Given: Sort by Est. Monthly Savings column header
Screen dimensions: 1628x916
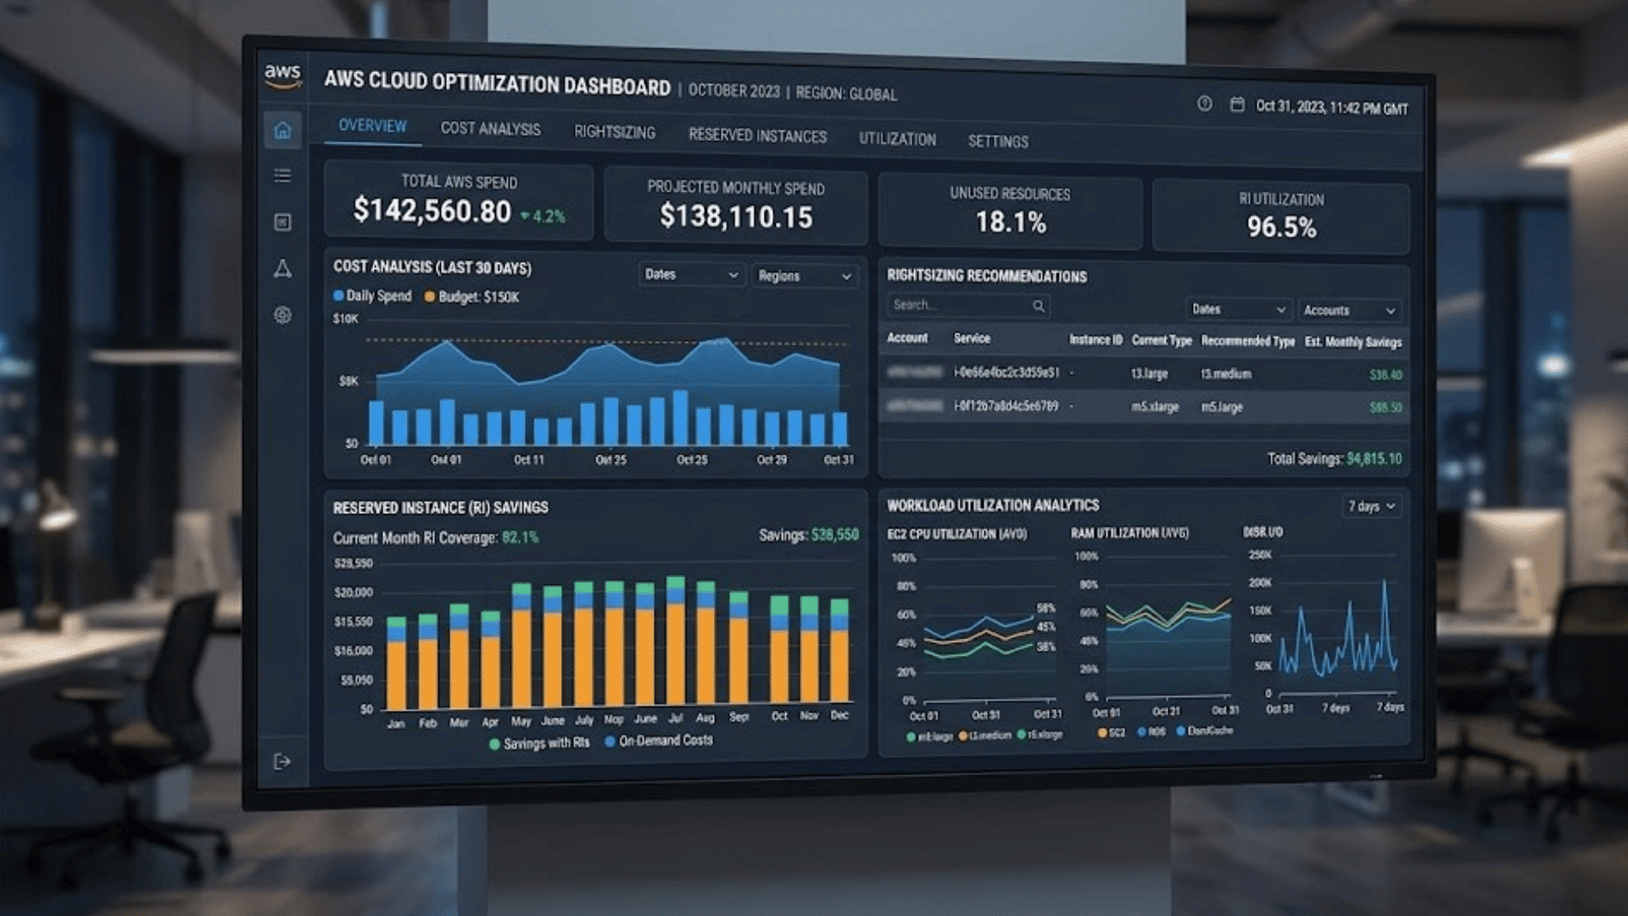Looking at the screenshot, I should point(1353,343).
